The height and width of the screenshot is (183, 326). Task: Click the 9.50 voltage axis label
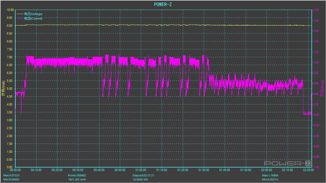[x=10, y=18]
